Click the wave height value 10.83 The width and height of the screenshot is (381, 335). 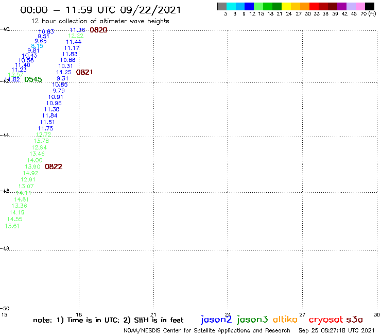46,31
